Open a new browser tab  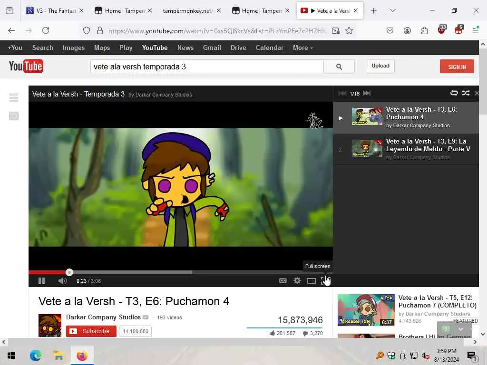pos(374,11)
